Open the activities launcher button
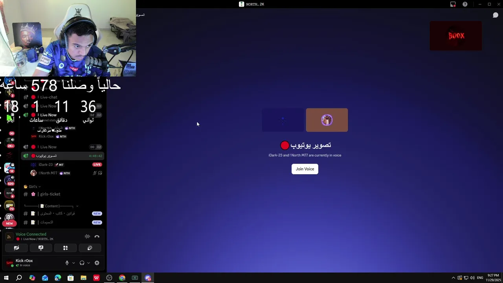Image resolution: width=503 pixels, height=283 pixels. pyautogui.click(x=65, y=248)
